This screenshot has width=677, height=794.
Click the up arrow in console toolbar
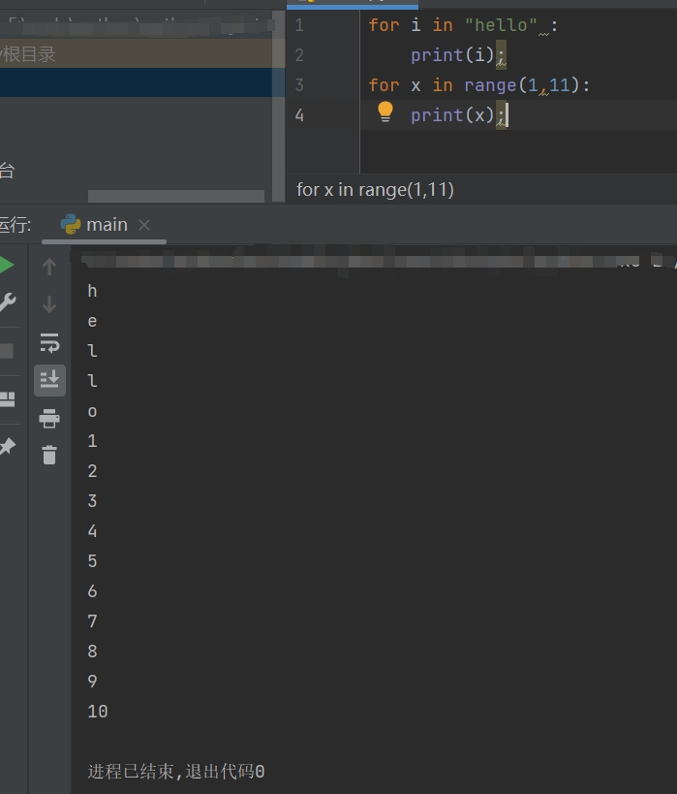[x=49, y=267]
